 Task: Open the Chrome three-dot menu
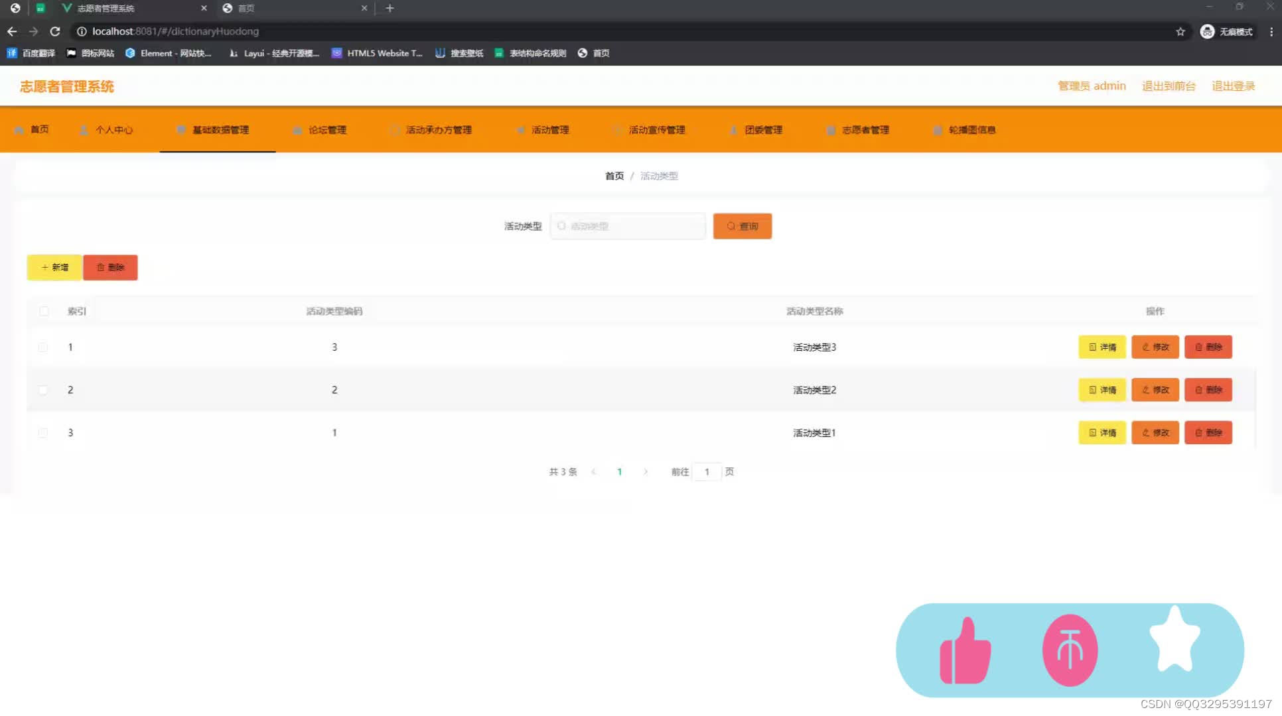pos(1271,31)
